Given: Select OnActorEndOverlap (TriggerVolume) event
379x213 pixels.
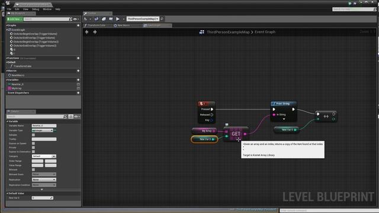Looking at the screenshot, I should point(33,38).
